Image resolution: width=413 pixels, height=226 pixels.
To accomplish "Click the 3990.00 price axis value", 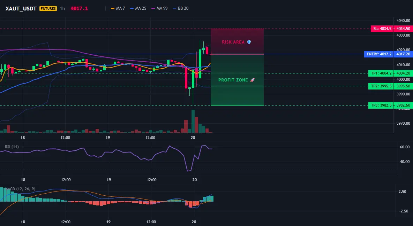I will pyautogui.click(x=403, y=94).
